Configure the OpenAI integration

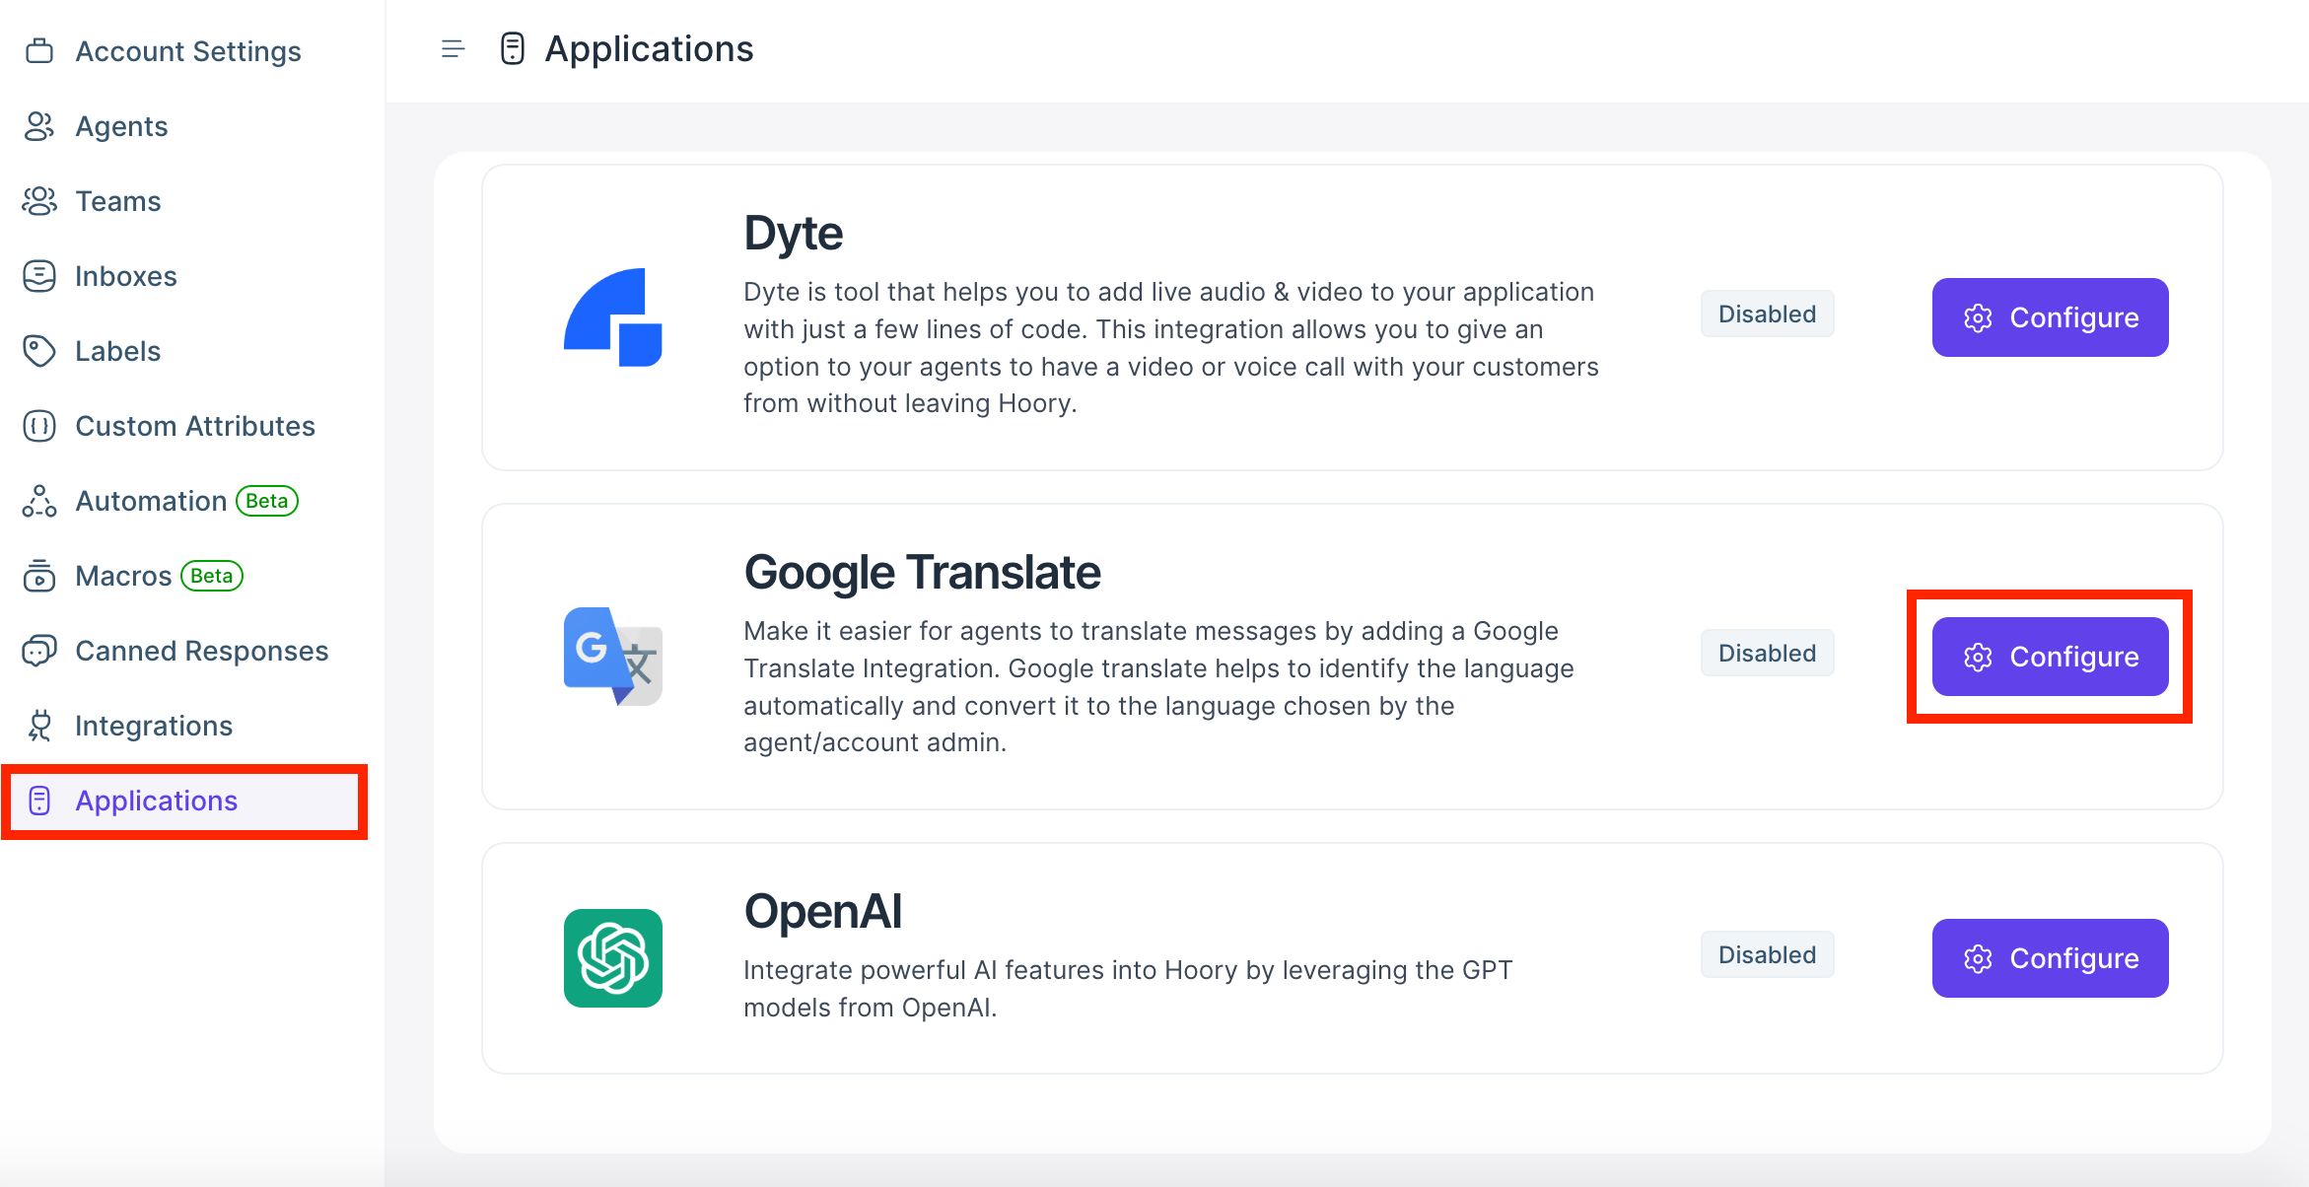pos(2050,958)
